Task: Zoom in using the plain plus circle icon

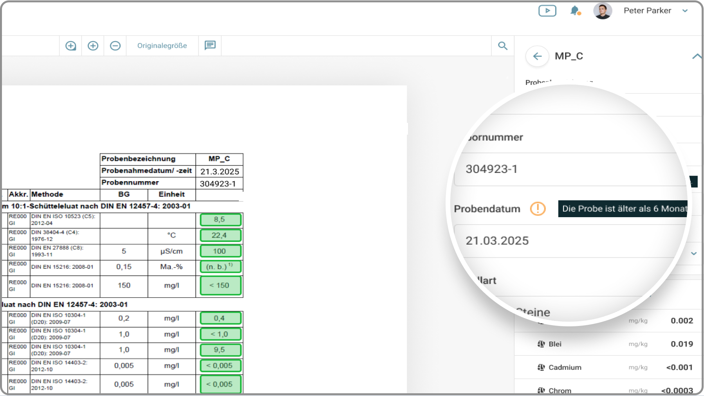Action: (x=93, y=46)
